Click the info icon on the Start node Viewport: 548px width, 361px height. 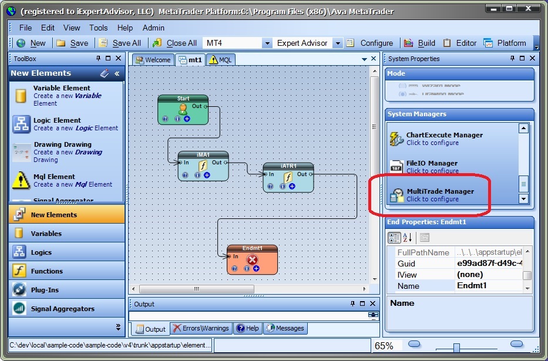177,119
